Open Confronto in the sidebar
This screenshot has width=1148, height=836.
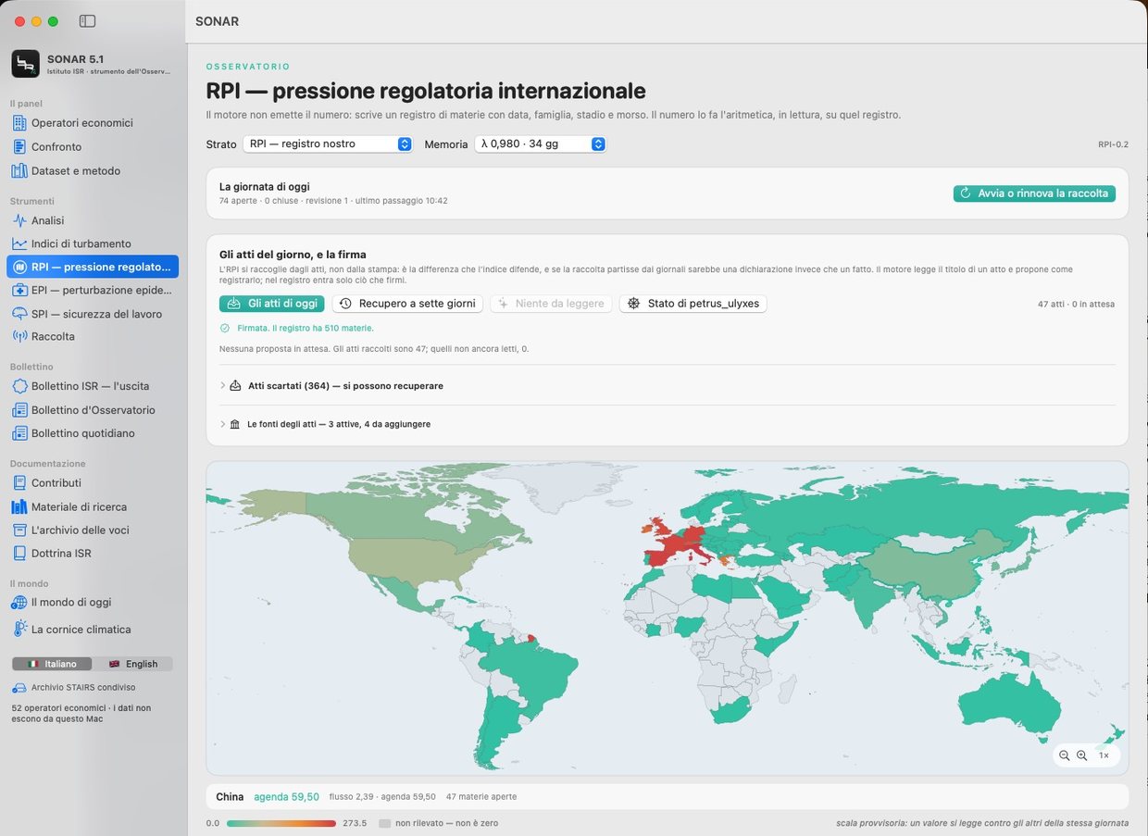pyautogui.click(x=93, y=147)
